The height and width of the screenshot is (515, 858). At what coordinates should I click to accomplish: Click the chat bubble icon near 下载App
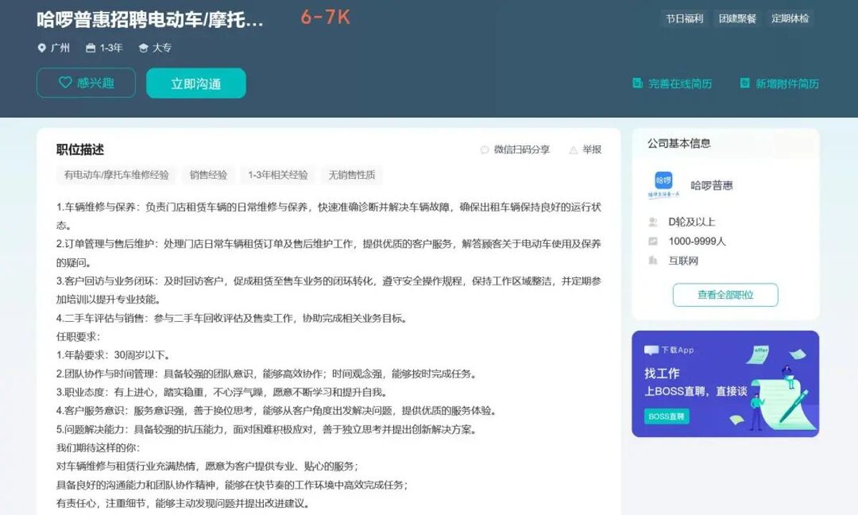tap(651, 350)
